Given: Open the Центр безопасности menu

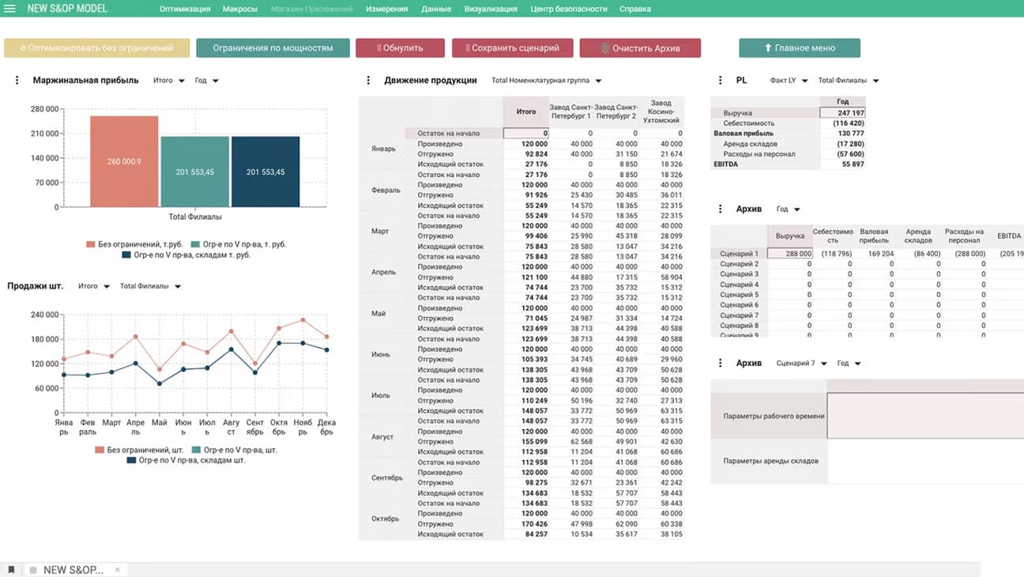Looking at the screenshot, I should 569,9.
